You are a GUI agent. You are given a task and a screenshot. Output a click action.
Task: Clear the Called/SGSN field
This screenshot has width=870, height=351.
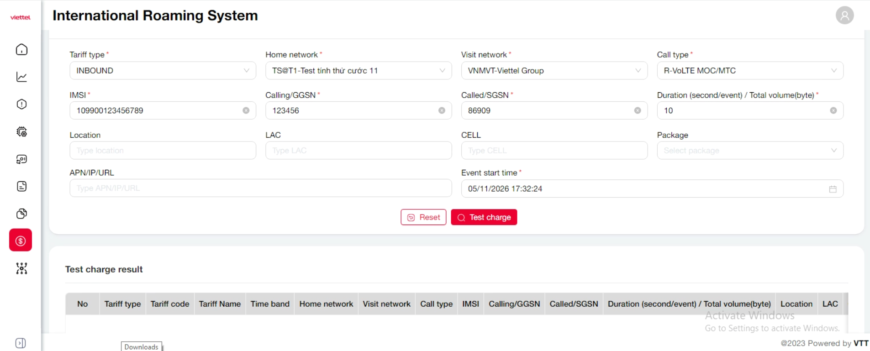click(x=638, y=110)
